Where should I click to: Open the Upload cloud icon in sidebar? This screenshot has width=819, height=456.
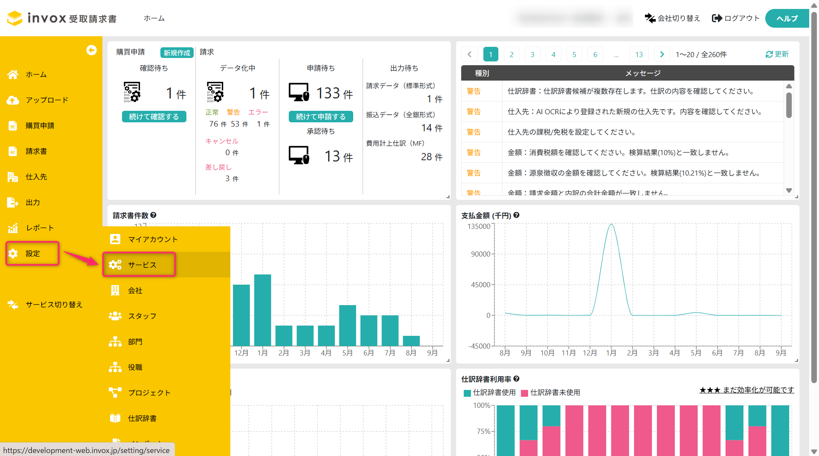click(13, 100)
